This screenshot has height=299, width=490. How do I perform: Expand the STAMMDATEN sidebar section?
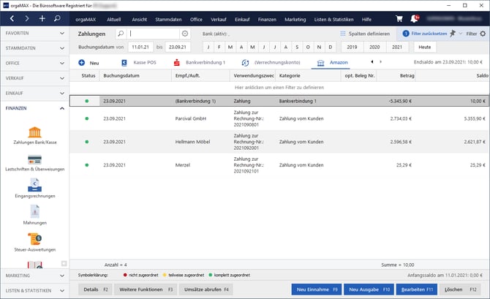pyautogui.click(x=34, y=48)
